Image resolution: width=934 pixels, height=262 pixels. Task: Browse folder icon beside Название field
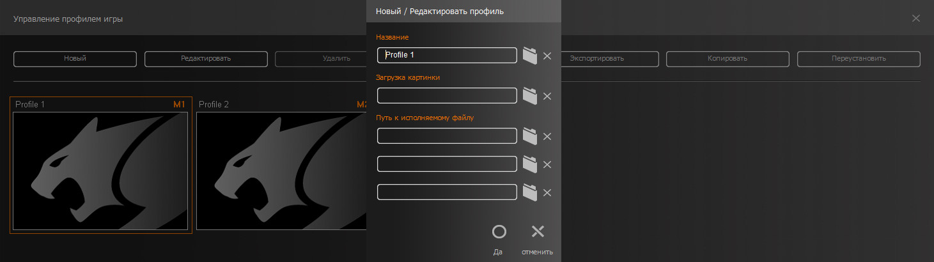click(529, 55)
